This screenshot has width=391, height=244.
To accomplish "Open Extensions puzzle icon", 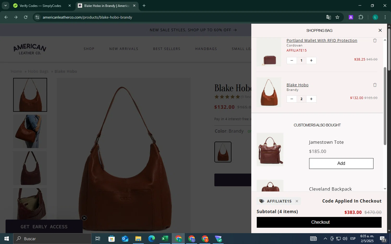I will pos(361,17).
